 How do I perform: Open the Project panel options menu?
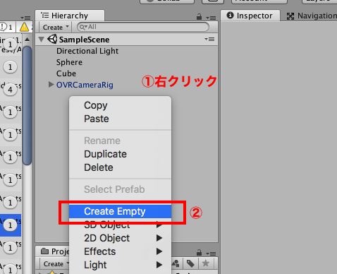click(x=211, y=254)
